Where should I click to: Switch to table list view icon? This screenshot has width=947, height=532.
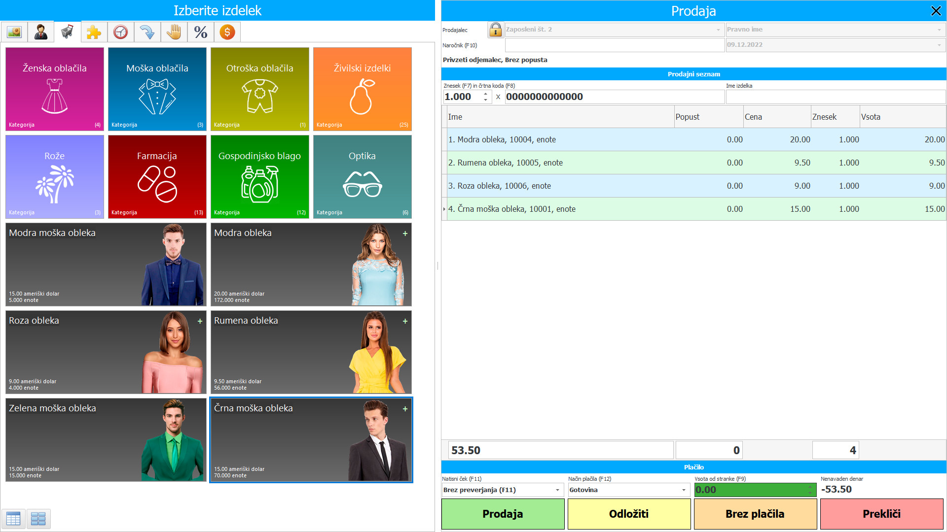click(x=13, y=518)
